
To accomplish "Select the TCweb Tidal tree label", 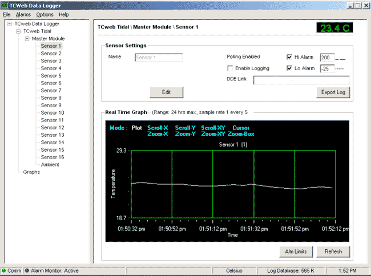I will [x=37, y=31].
